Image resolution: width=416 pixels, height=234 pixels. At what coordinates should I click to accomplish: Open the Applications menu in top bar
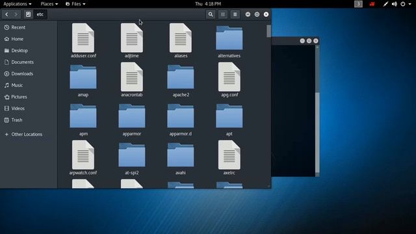[18, 4]
